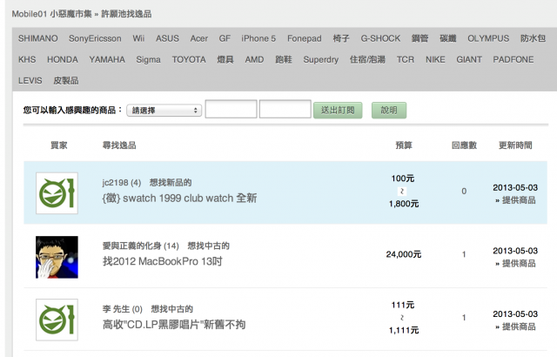Select the TOYOTA keyword tag
The width and height of the screenshot is (557, 357).
189,59
